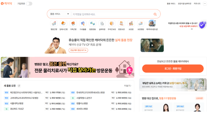This screenshot has width=210, height=118.
Task: Open the 집에서간병 house icon
Action: tap(63, 23)
